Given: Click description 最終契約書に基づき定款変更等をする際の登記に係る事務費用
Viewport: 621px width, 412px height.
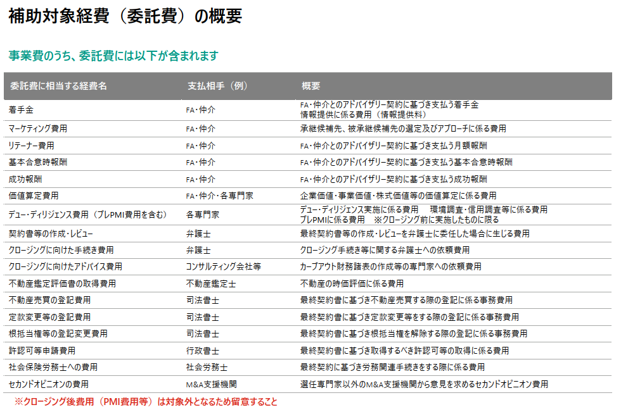Looking at the screenshot, I should pos(409,318).
